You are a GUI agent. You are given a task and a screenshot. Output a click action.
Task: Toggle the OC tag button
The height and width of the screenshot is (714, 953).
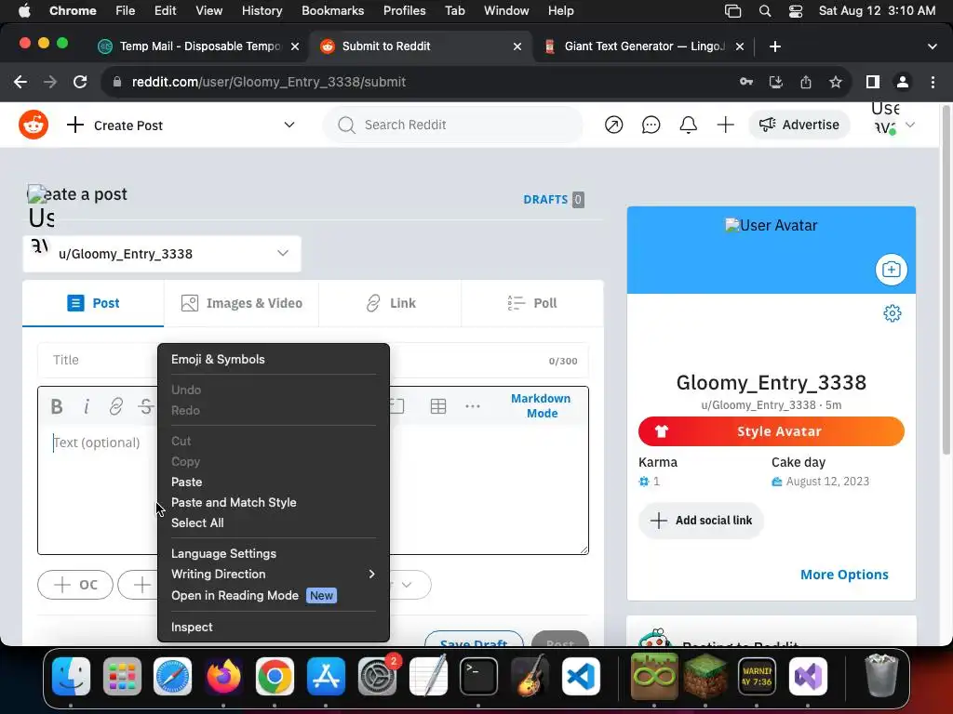75,585
